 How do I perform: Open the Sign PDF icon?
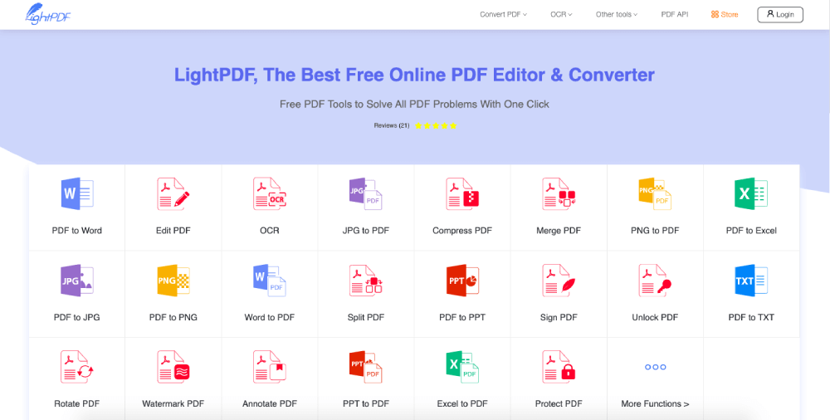point(559,281)
